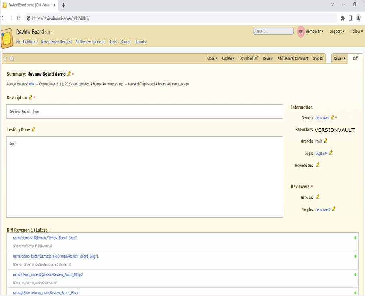Image resolution: width=365 pixels, height=296 pixels.
Task: Edit Testing Done with its pencil icon
Action: point(33,129)
